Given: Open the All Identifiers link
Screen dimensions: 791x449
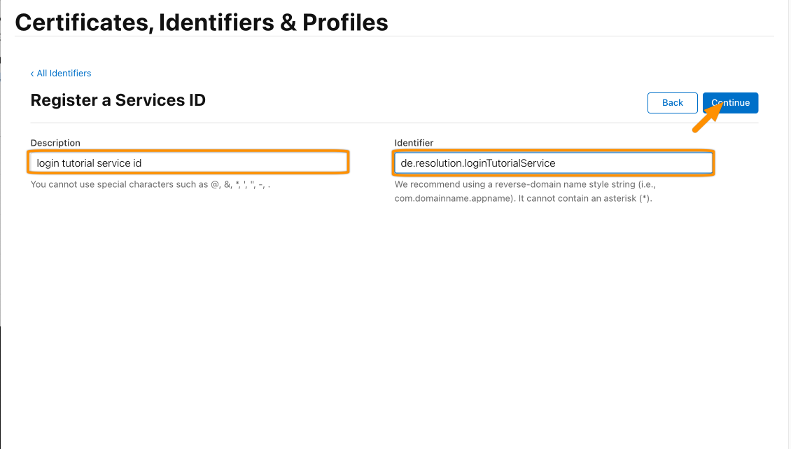Looking at the screenshot, I should [x=64, y=74].
